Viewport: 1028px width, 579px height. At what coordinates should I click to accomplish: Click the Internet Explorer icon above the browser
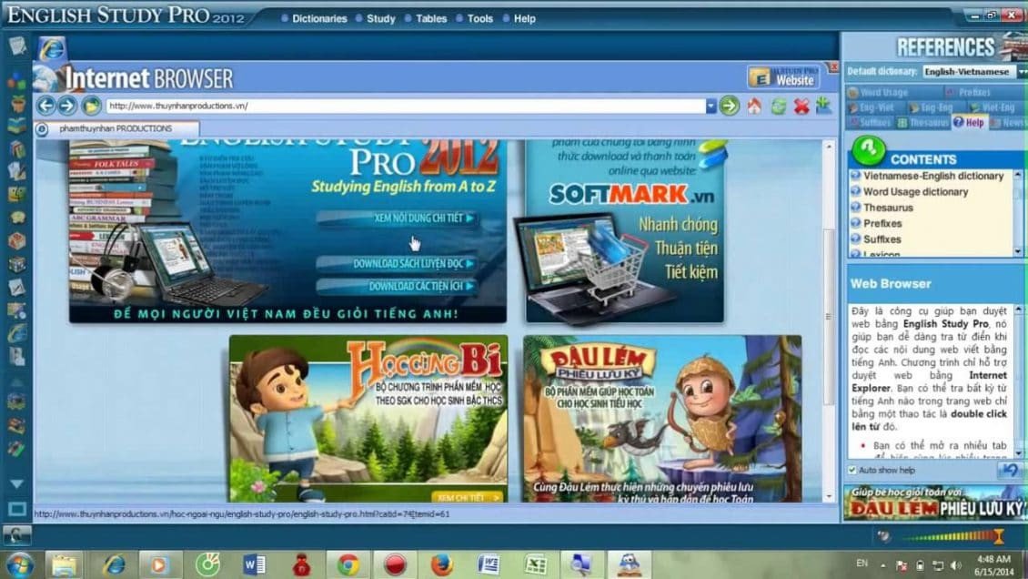tap(52, 49)
